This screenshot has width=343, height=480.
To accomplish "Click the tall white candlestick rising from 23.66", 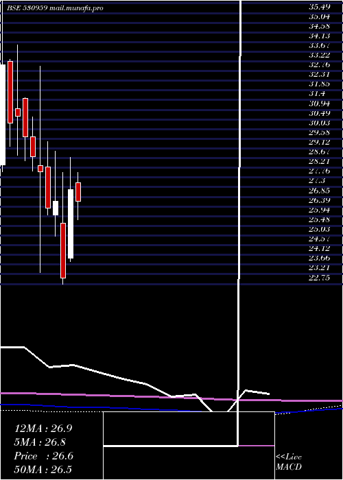I will 71,224.
